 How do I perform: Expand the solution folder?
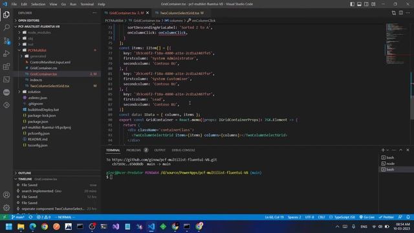pos(57,92)
